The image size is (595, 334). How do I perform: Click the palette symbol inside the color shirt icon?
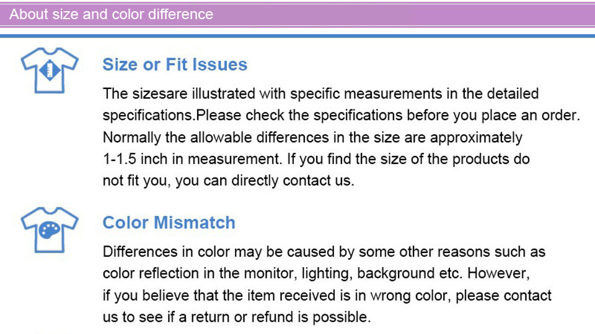coord(49,231)
